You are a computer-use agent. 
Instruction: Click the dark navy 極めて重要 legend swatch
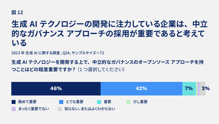click(14, 102)
